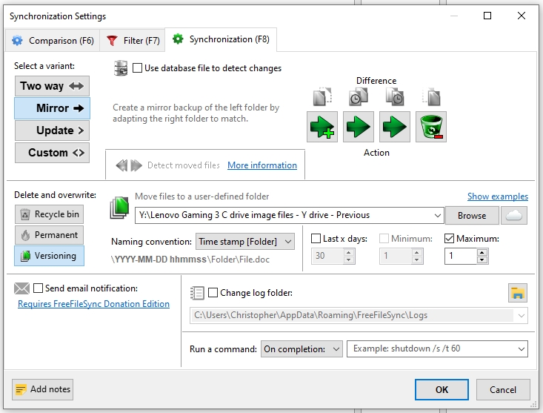This screenshot has height=413, width=543.
Task: Click the Browse button
Action: click(x=472, y=216)
